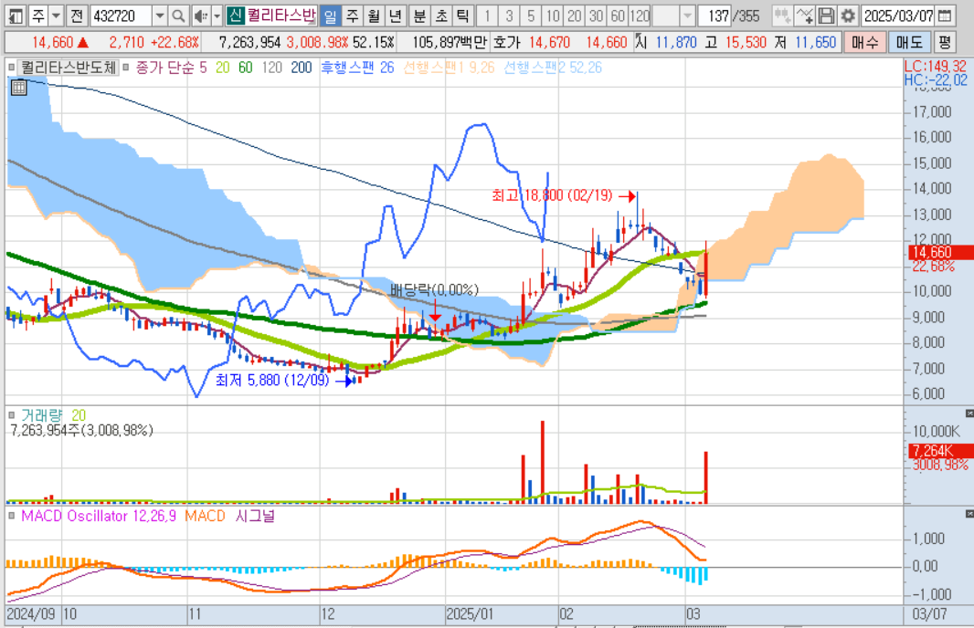Click the add-indicator line icon

coord(804,16)
